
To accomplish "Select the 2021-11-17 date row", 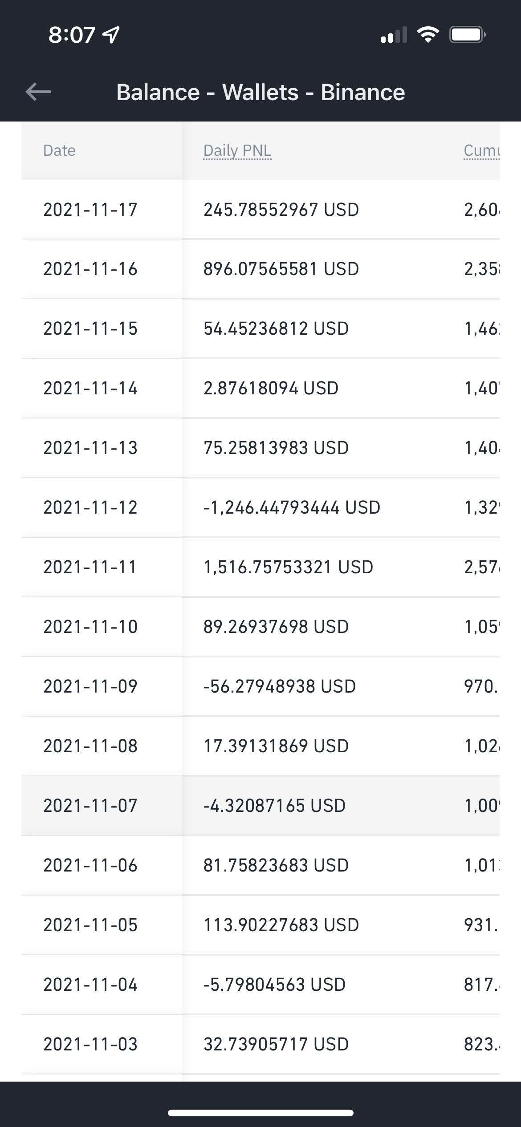I will [90, 210].
